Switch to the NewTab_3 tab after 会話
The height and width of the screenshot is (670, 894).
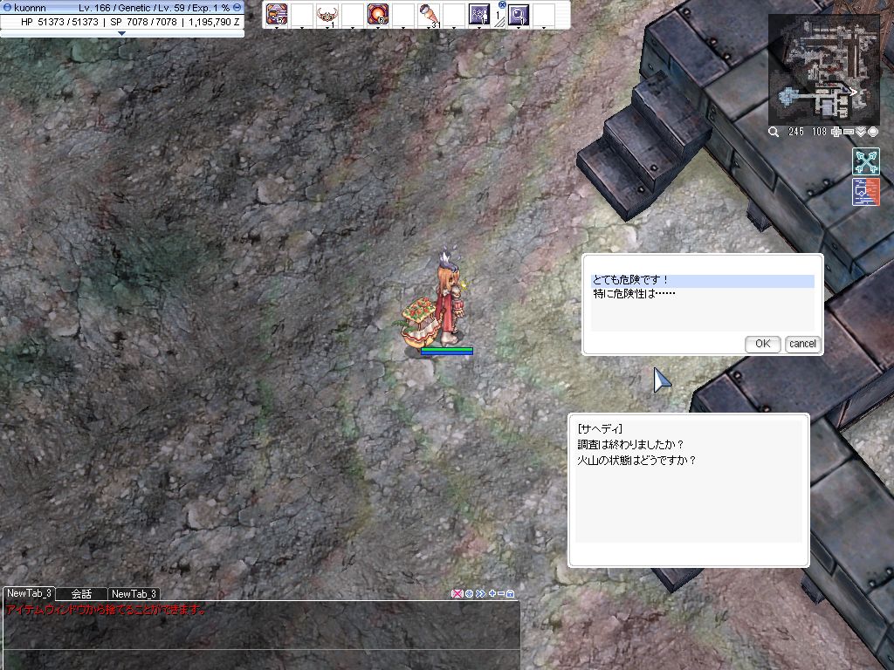tap(134, 593)
